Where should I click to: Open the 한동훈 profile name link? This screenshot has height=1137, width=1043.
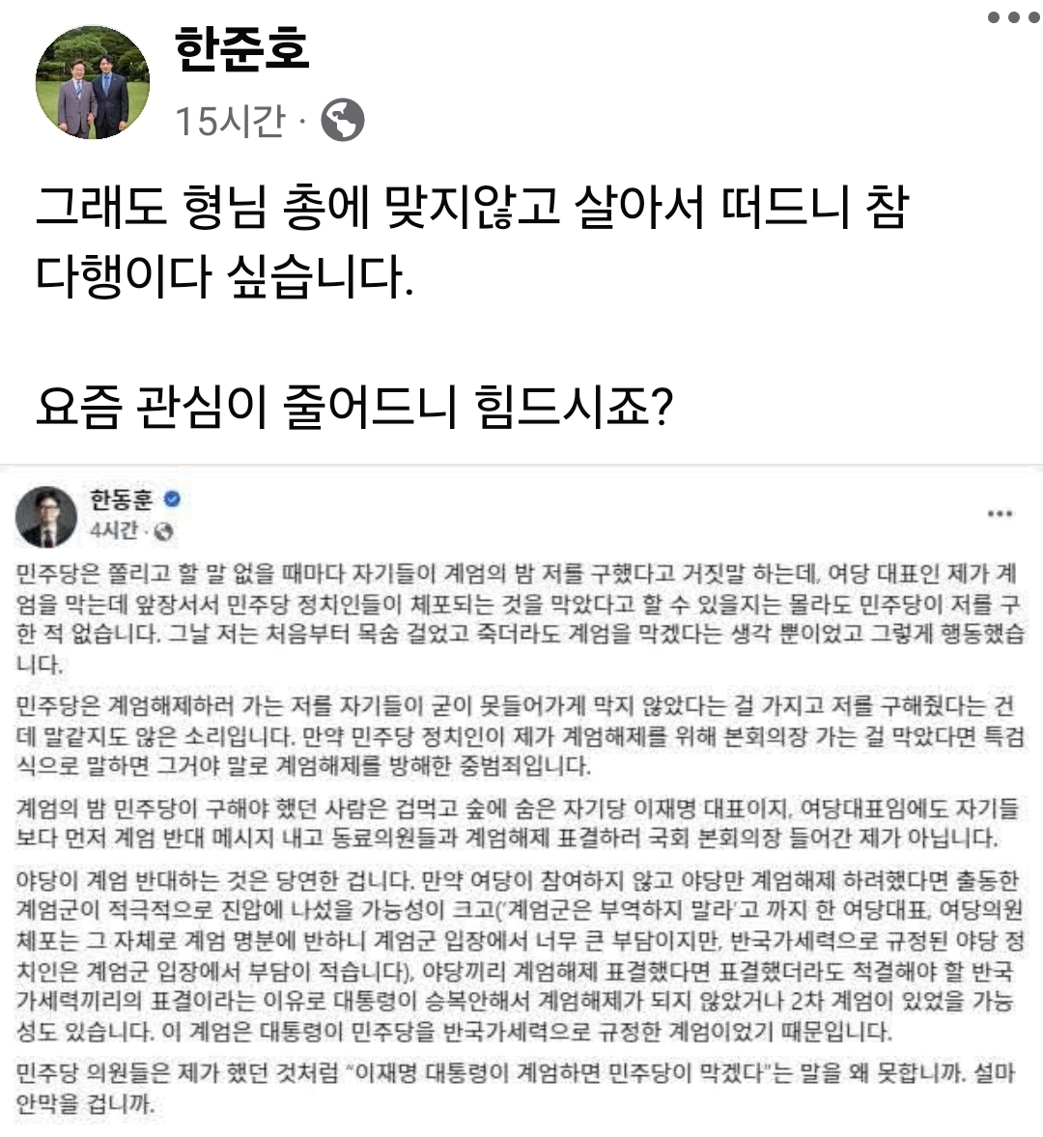pyautogui.click(x=121, y=499)
